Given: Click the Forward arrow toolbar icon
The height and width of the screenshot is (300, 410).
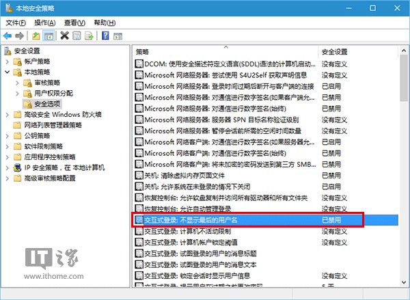Looking at the screenshot, I should pos(19,36).
